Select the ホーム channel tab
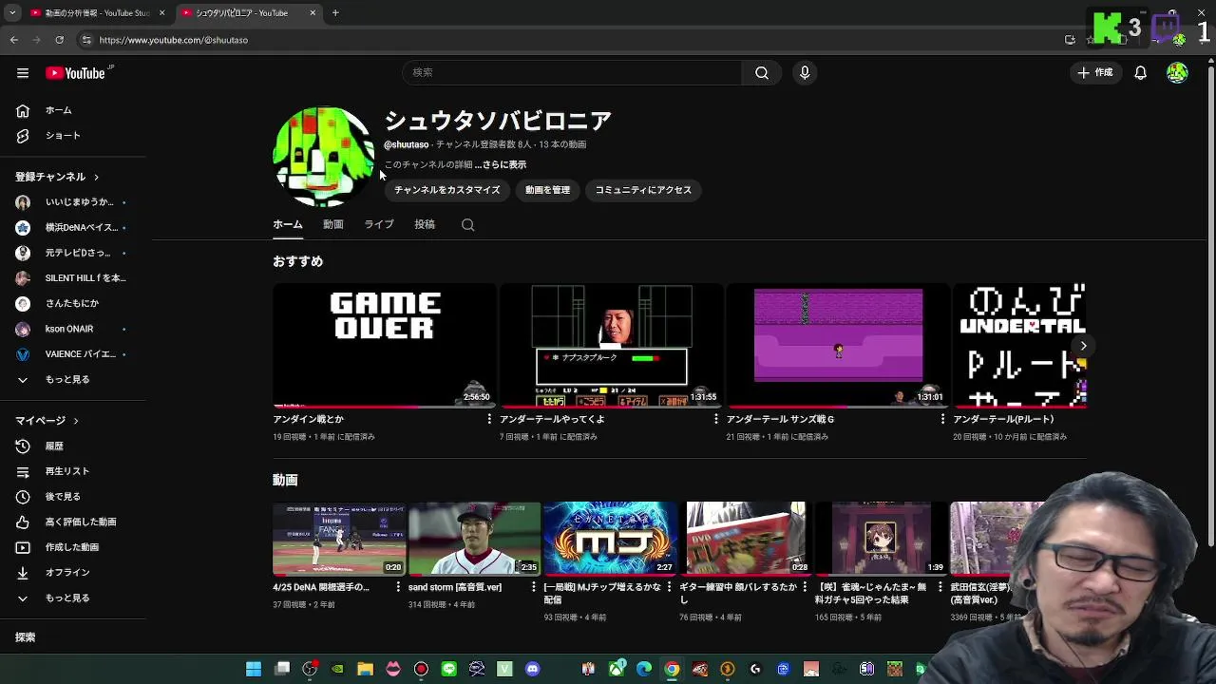Viewport: 1216px width, 684px height. 288,224
